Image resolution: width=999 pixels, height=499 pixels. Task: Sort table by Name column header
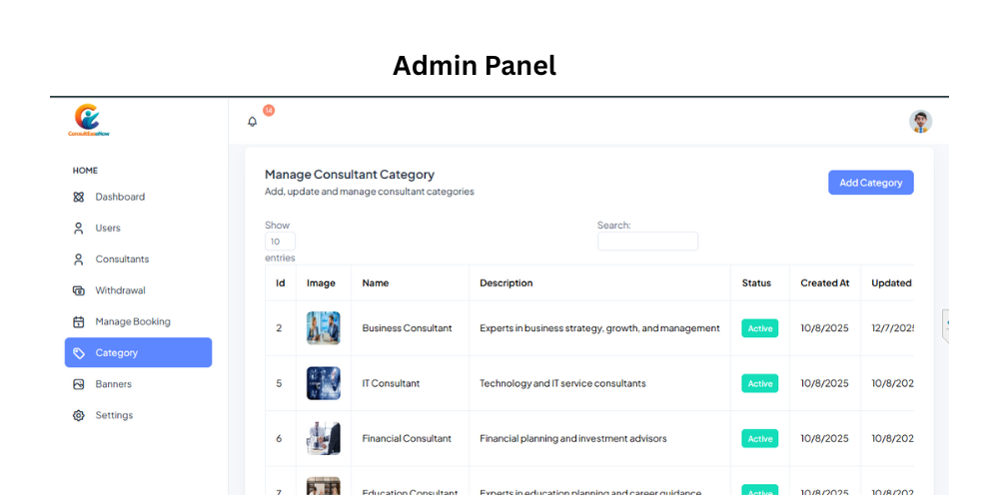(x=376, y=283)
